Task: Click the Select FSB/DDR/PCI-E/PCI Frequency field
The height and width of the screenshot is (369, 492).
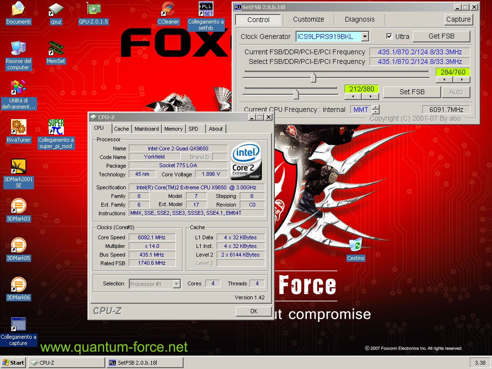Action: (420, 61)
